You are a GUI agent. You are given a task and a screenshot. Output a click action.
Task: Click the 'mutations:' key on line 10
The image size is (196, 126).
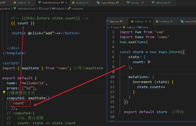(139, 77)
